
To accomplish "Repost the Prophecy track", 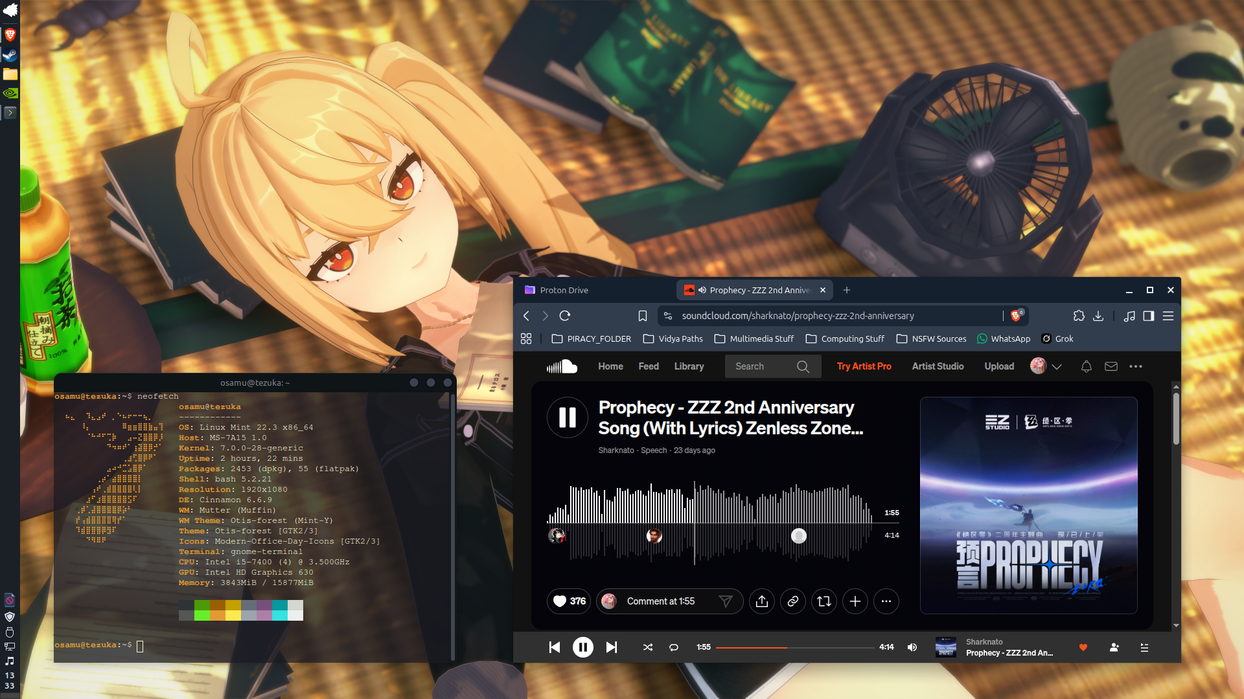I will pos(824,601).
